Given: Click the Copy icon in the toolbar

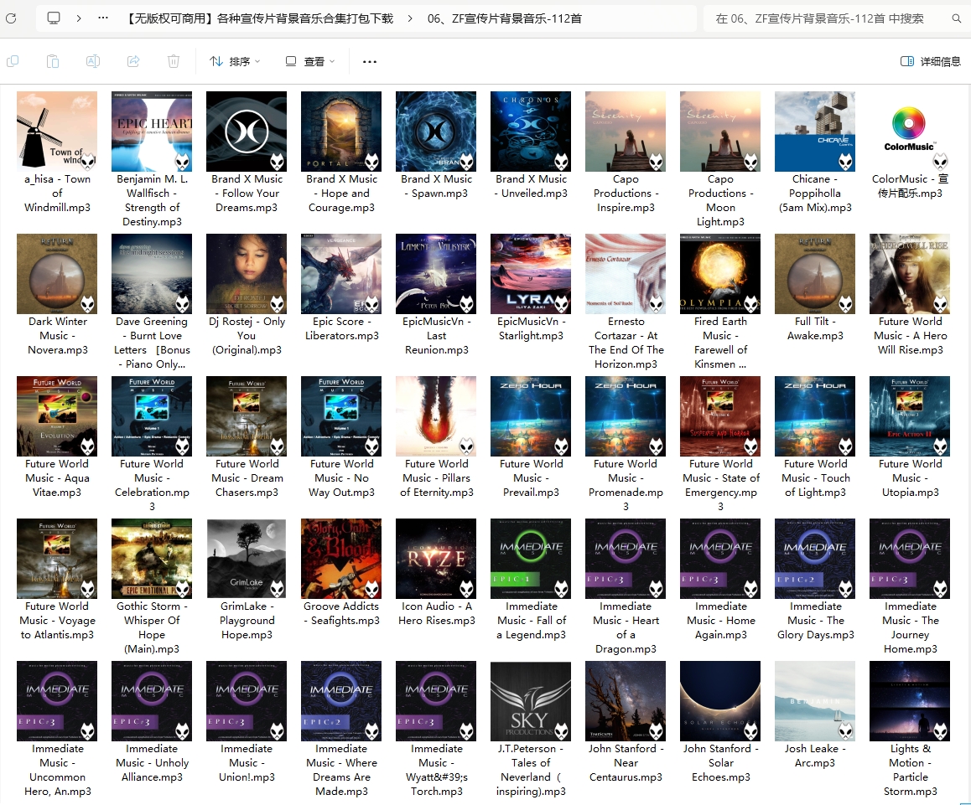Looking at the screenshot, I should pyautogui.click(x=13, y=61).
